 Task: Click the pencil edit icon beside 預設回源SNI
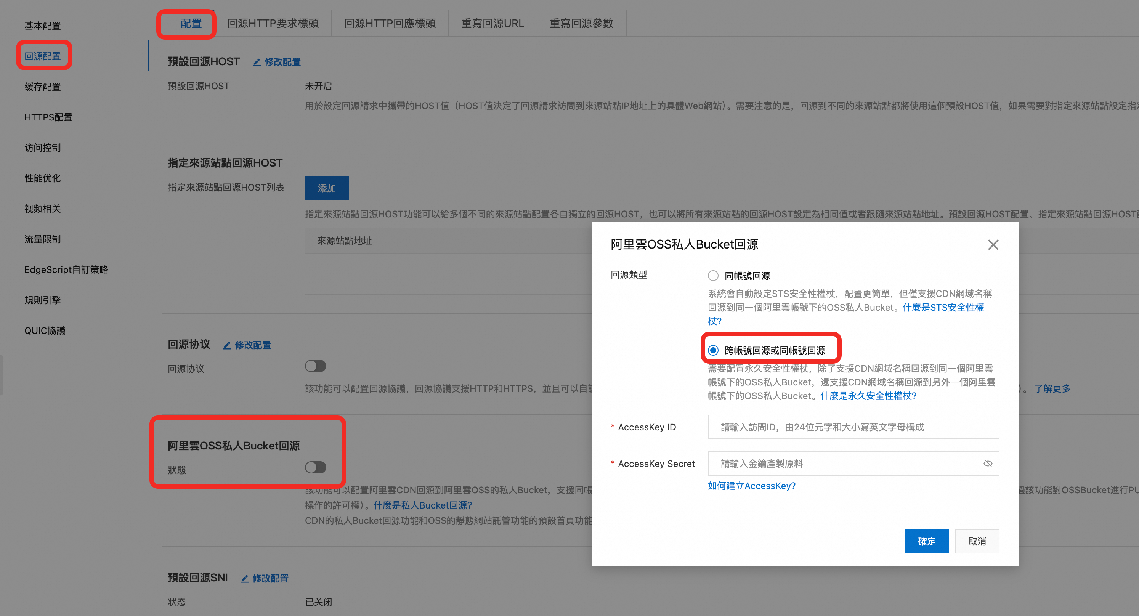click(244, 578)
